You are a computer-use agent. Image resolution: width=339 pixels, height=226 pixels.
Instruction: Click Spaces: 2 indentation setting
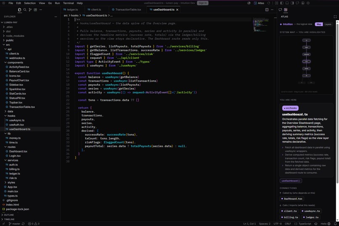265,224
